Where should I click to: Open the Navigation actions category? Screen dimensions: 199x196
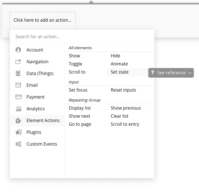pyautogui.click(x=38, y=62)
